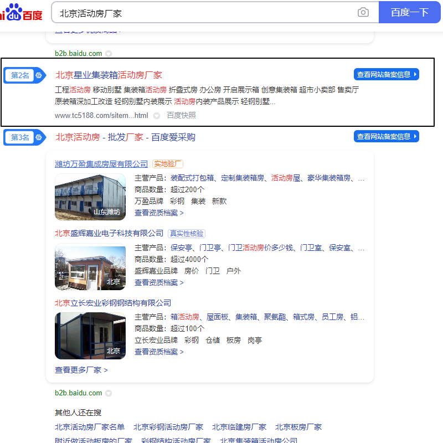Search related 北京彩钢活动房厂家

coord(168,427)
